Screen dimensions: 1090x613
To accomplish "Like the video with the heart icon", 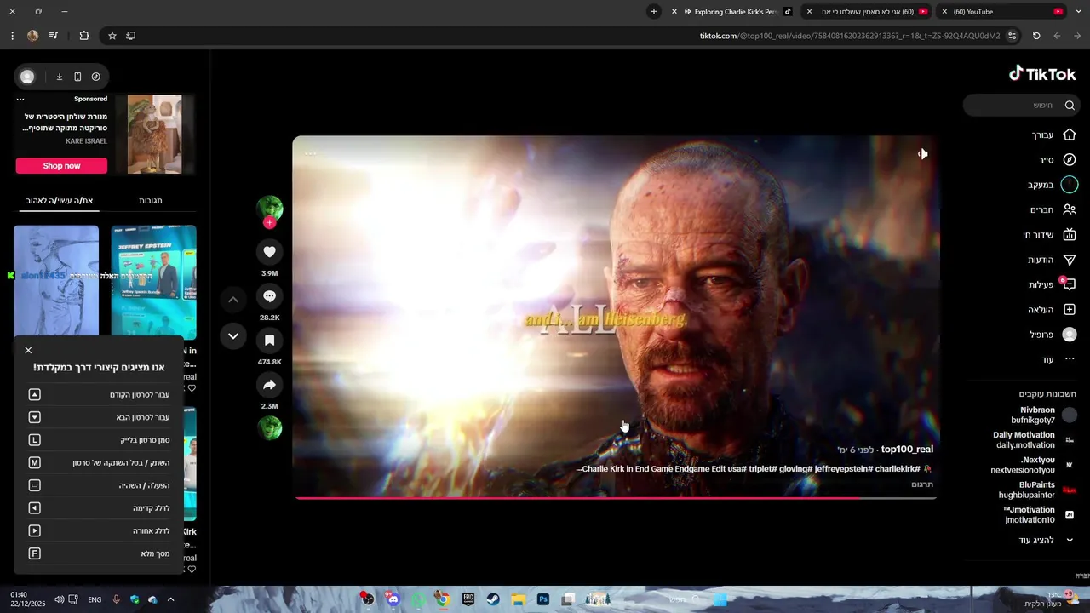I will click(x=269, y=251).
